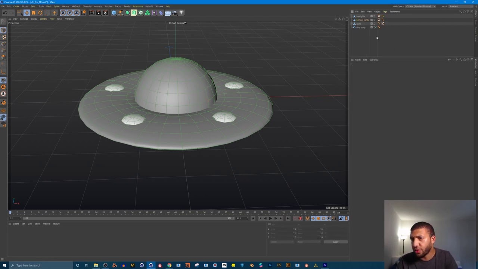Click the Undo arrow icon
478x269 pixels.
click(5, 13)
